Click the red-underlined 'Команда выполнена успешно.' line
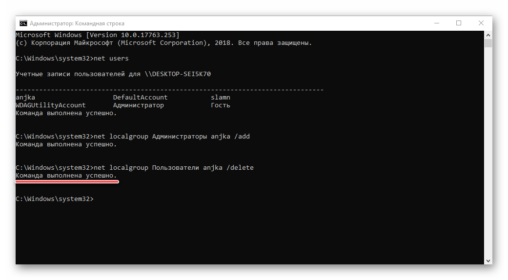508x280 pixels. 66,176
